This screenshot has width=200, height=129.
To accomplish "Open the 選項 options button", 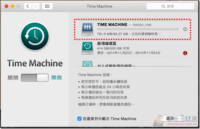I will click(x=172, y=119).
